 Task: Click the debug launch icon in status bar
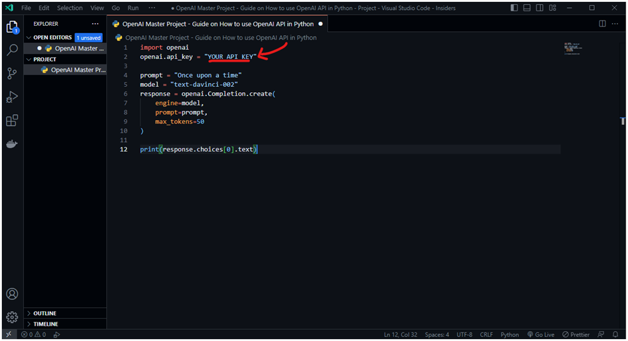(x=57, y=334)
